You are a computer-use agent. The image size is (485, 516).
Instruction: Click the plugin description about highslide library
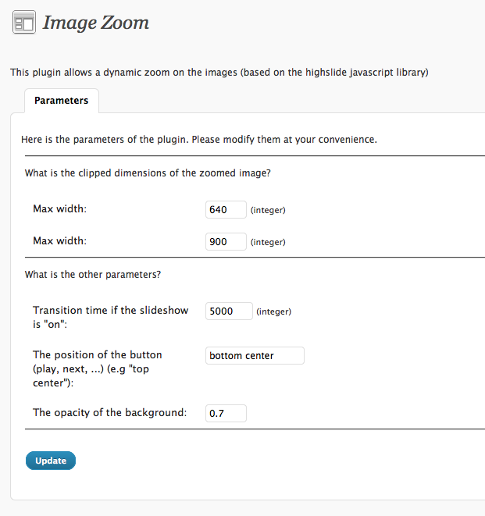[x=219, y=72]
